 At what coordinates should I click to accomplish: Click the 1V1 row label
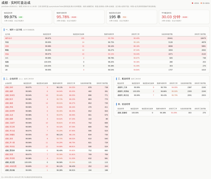[x=7, y=58]
